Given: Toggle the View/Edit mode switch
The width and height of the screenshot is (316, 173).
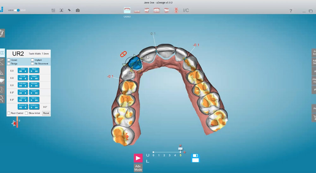Looking at the screenshot, I should coord(17,10).
